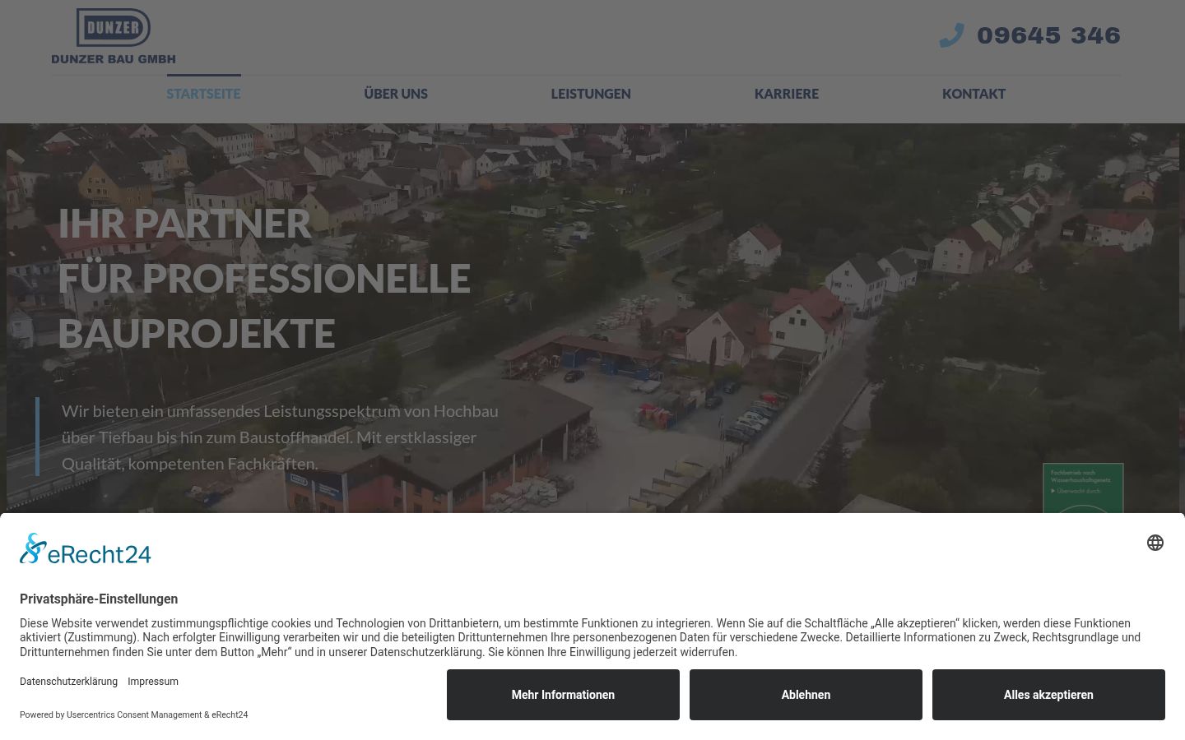Click the Dunzer Bau GmbH logo
The height and width of the screenshot is (740, 1185).
coord(114,36)
